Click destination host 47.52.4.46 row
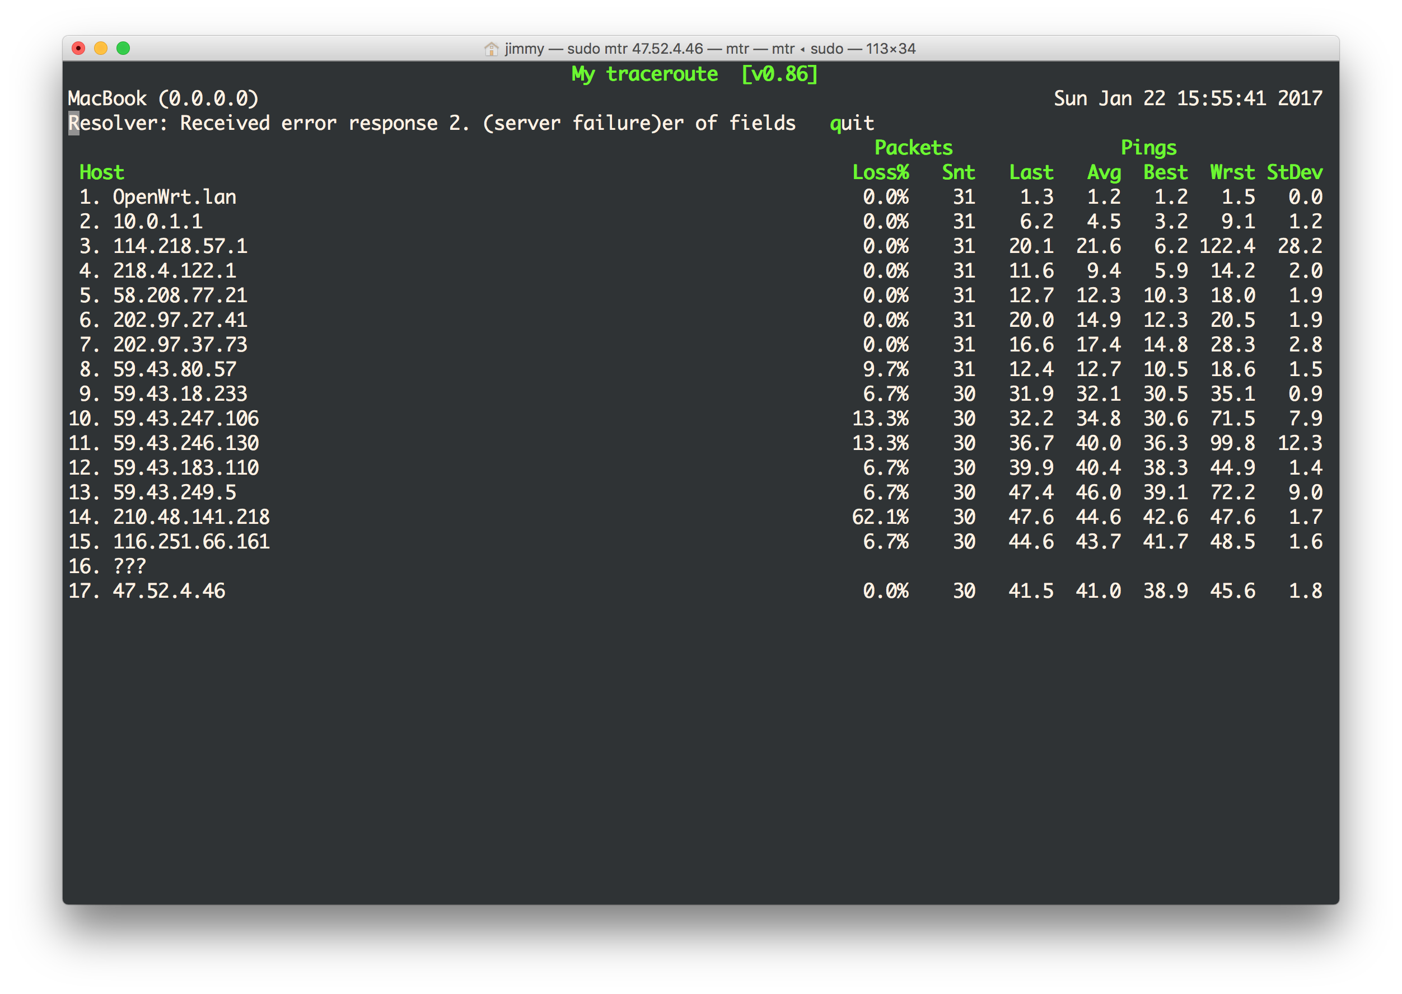Viewport: 1402px width, 994px height. click(x=169, y=590)
